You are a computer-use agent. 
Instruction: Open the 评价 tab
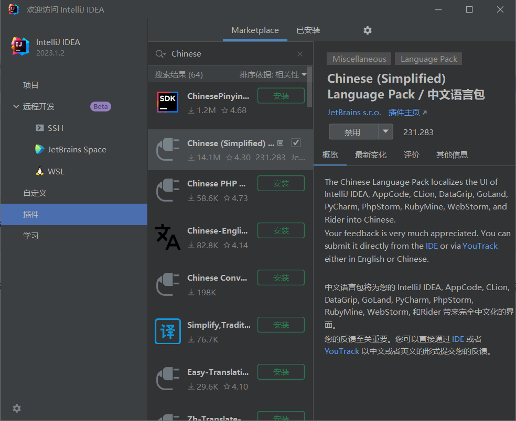point(411,155)
